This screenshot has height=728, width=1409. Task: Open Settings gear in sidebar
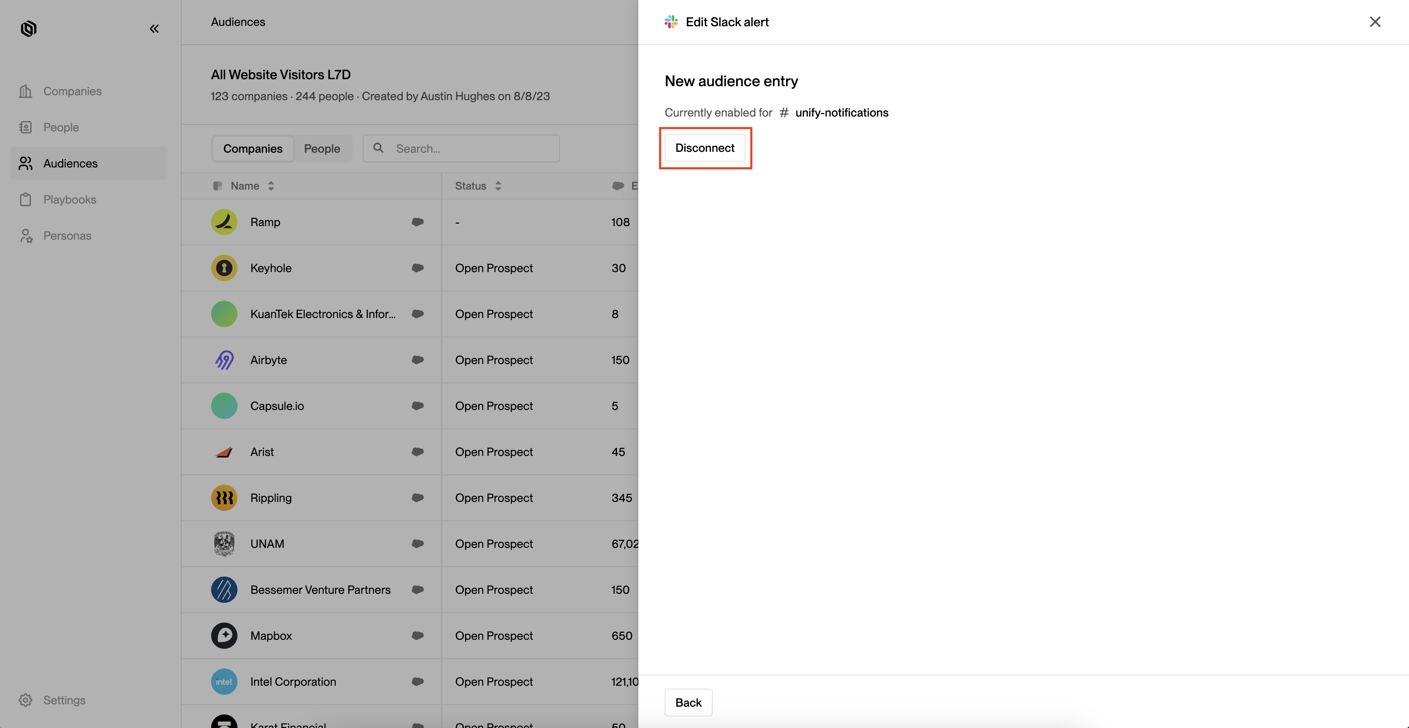click(x=26, y=700)
